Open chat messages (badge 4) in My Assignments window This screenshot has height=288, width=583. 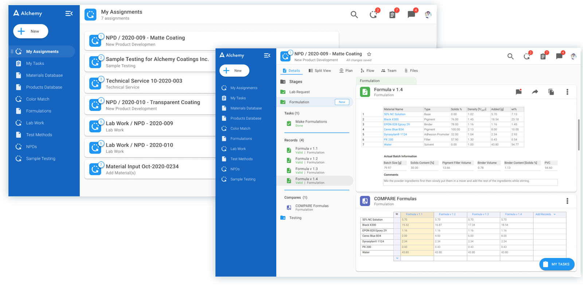[411, 15]
